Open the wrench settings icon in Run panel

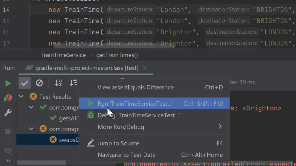click(x=8, y=113)
